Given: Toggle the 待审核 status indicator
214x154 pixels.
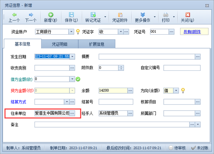Looking at the screenshot, I should tap(177, 148).
